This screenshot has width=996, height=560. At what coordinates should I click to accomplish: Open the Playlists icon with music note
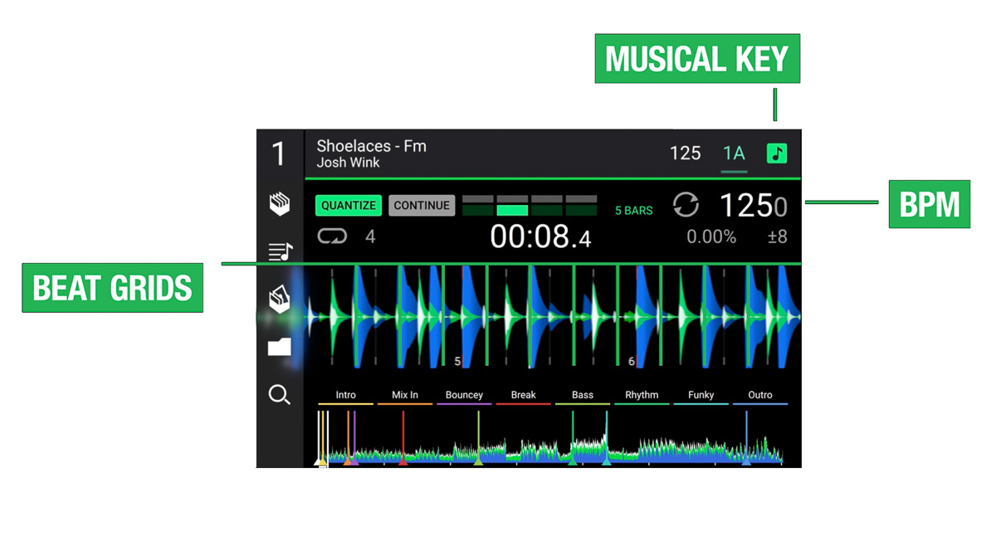280,251
